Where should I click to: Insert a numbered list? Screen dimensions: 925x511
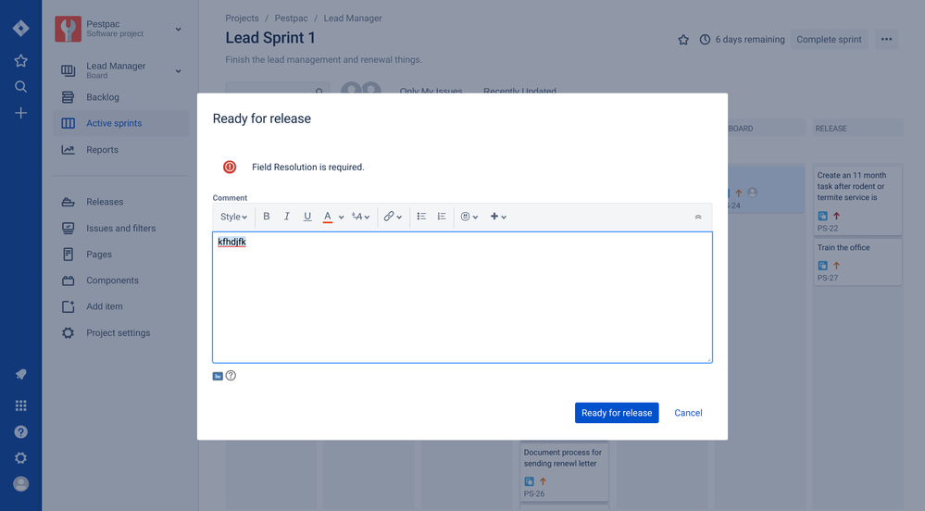[442, 217]
